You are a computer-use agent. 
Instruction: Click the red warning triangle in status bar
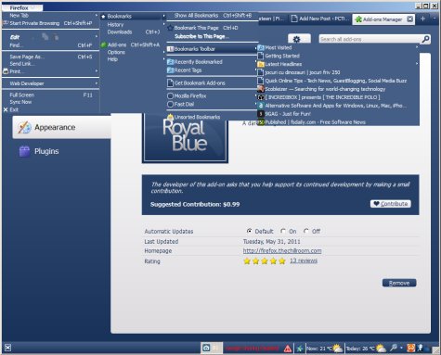[288, 349]
